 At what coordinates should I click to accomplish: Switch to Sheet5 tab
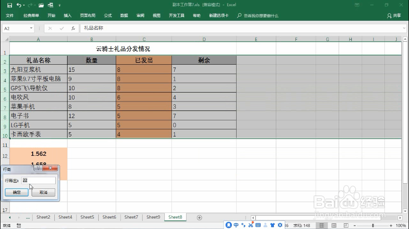click(87, 217)
